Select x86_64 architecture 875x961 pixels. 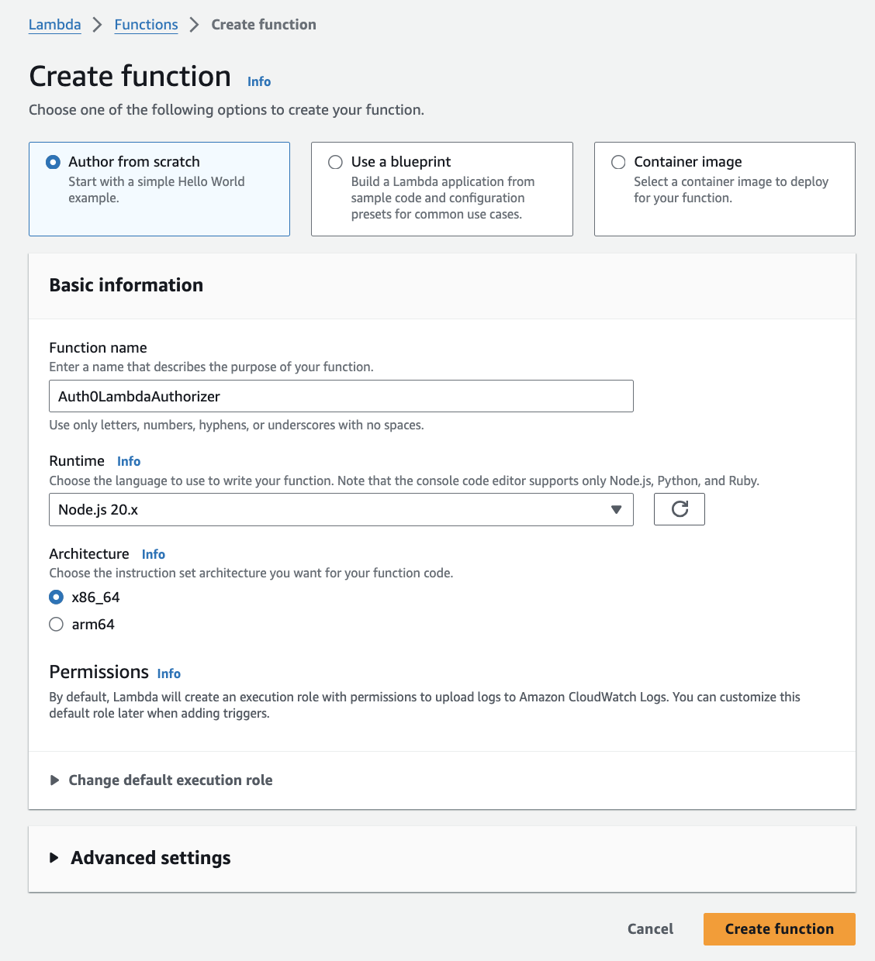[x=56, y=598]
